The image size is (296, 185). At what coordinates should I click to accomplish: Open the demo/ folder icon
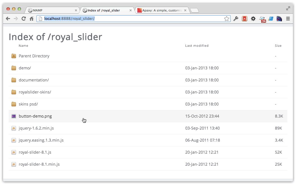[x=13, y=68]
